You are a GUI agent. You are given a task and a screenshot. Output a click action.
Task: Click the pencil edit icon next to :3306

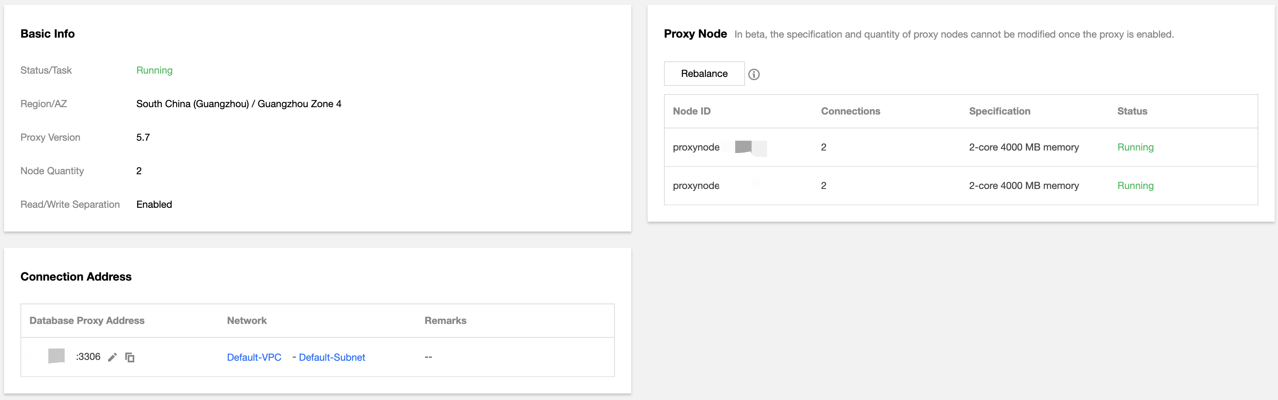click(x=113, y=357)
